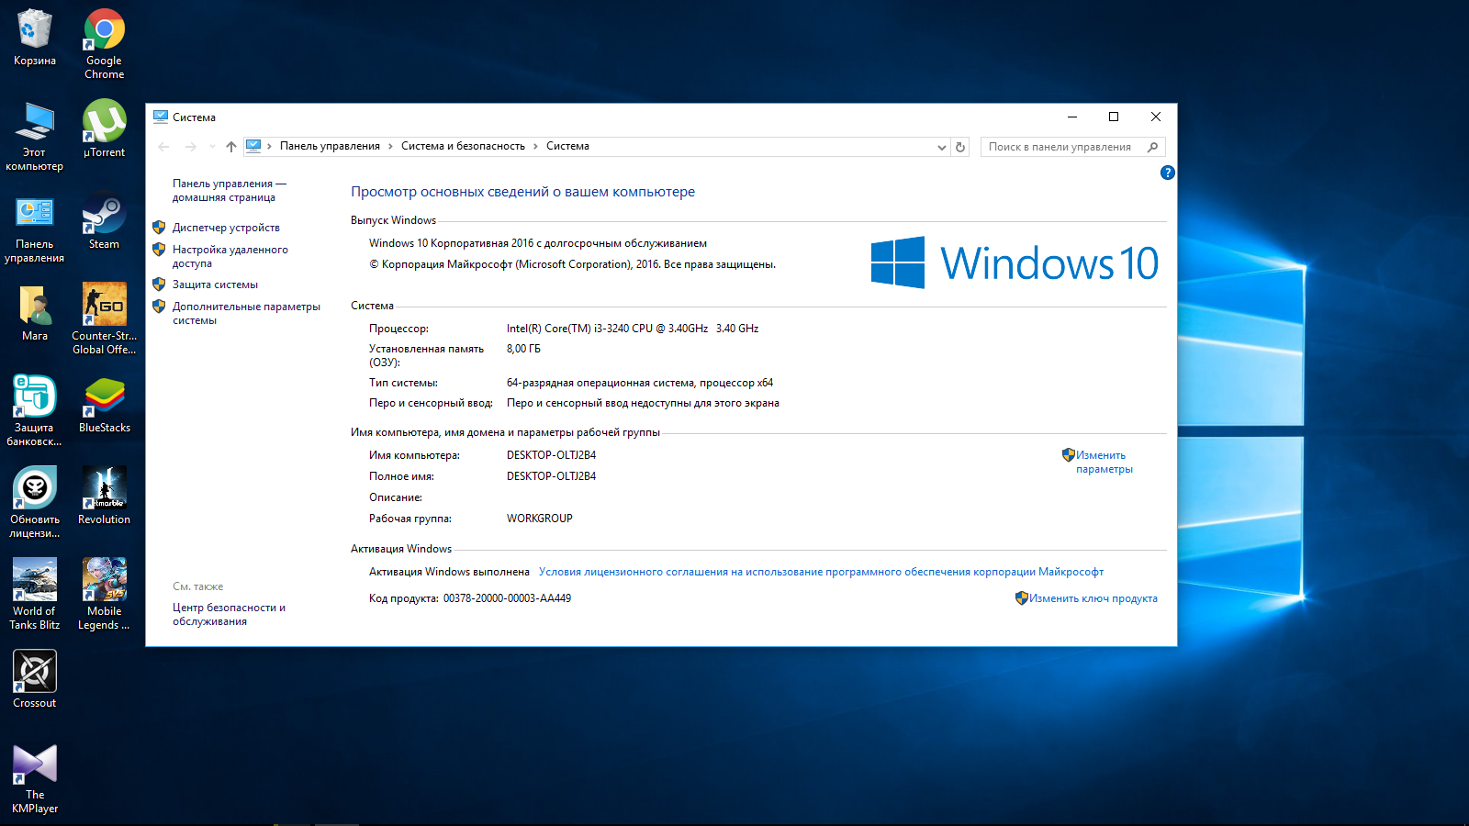Viewport: 1469px width, 826px height.
Task: Select the Обновить лицензи... desktop shortcut
Action: coord(35,503)
